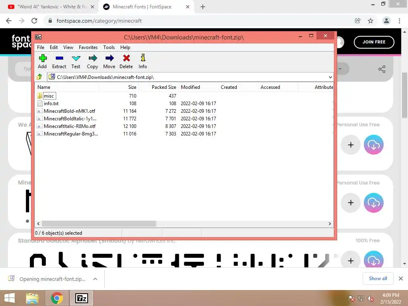This screenshot has height=306, width=408.
Task: Close the Chrome downloads bar
Action: [x=401, y=279]
